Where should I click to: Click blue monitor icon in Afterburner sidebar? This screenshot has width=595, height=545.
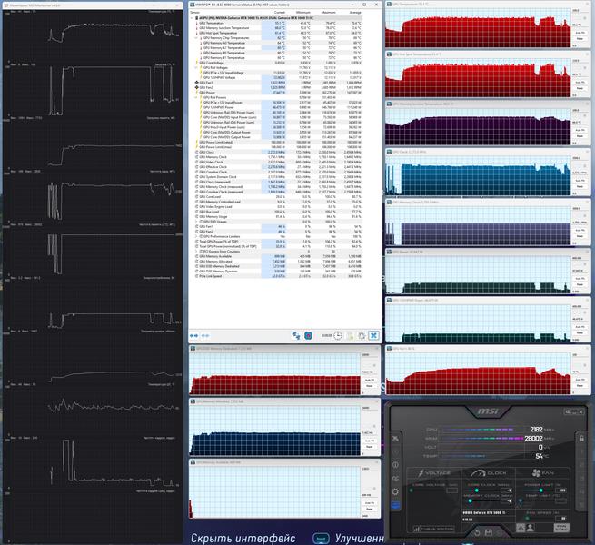pyautogui.click(x=395, y=506)
